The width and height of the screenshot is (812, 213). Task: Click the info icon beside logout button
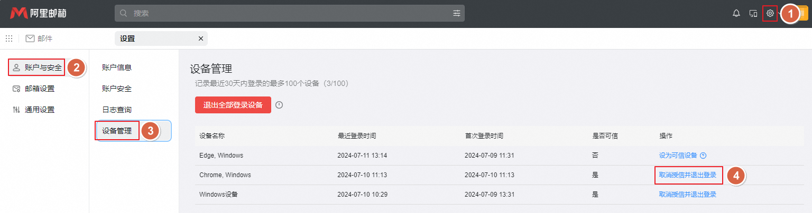click(279, 105)
